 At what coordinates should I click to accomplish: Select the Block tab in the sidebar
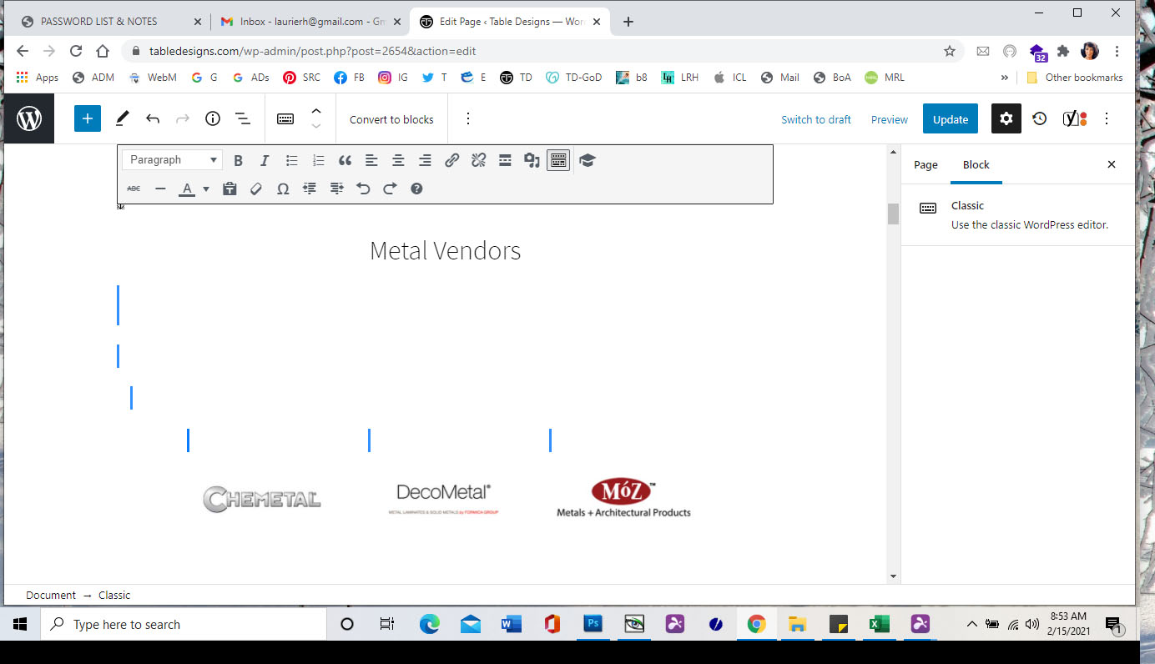pyautogui.click(x=976, y=164)
